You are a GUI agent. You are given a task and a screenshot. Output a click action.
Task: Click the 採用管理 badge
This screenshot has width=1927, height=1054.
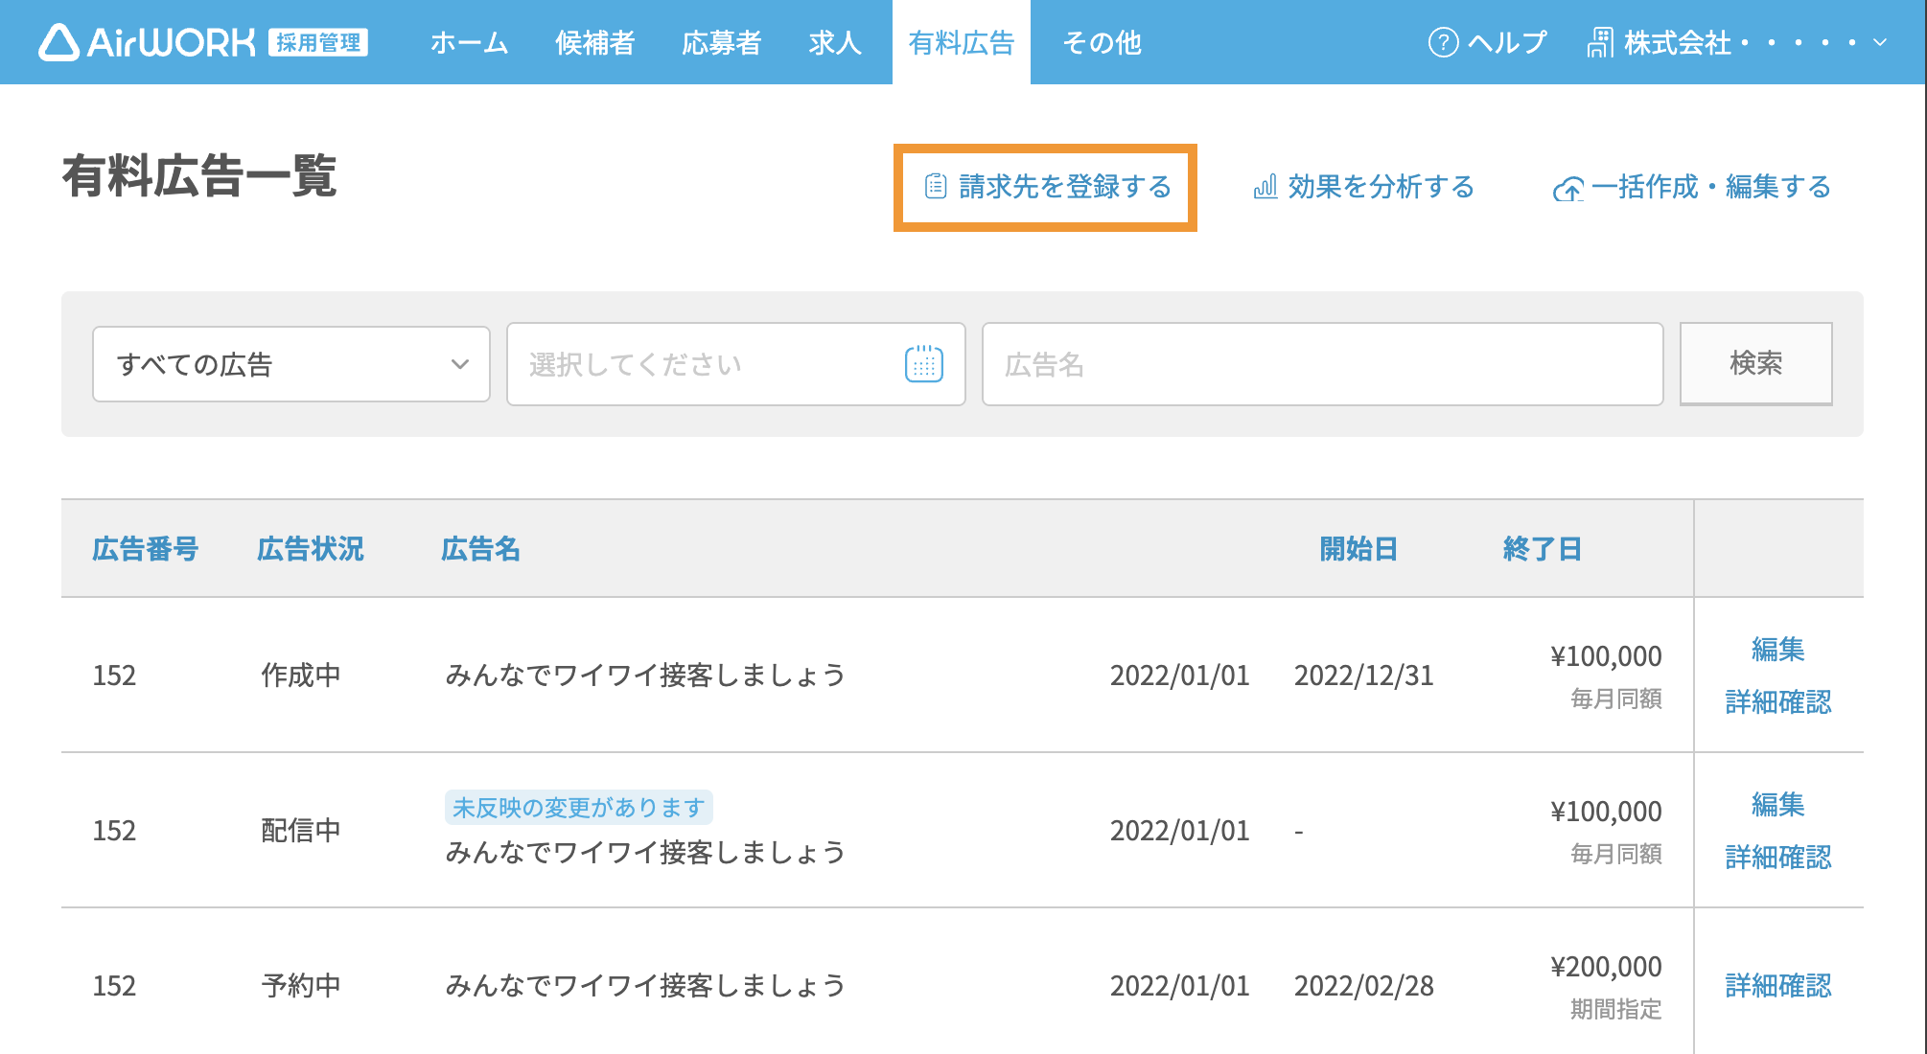[318, 42]
